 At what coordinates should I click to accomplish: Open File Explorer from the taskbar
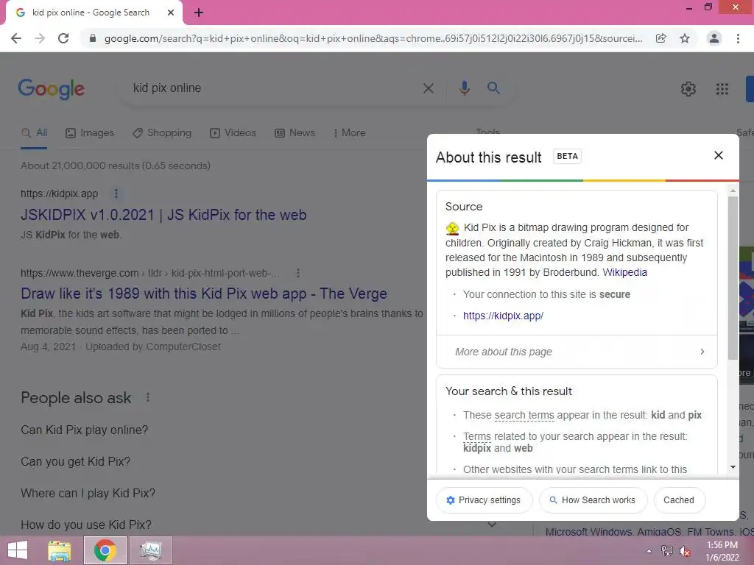pyautogui.click(x=60, y=550)
